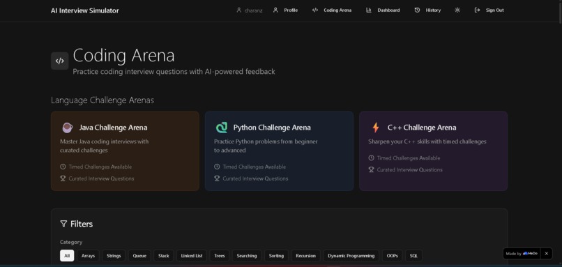Viewport: 562px width, 267px height.
Task: Click the Coding Arena heading code icon
Action: click(x=59, y=61)
